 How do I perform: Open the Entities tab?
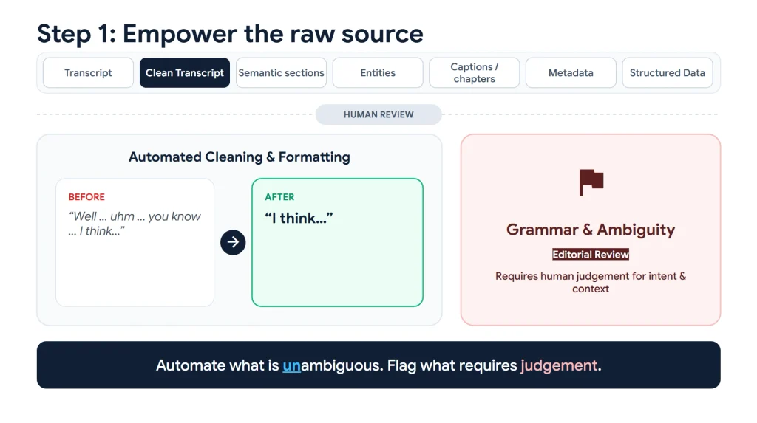pyautogui.click(x=378, y=73)
